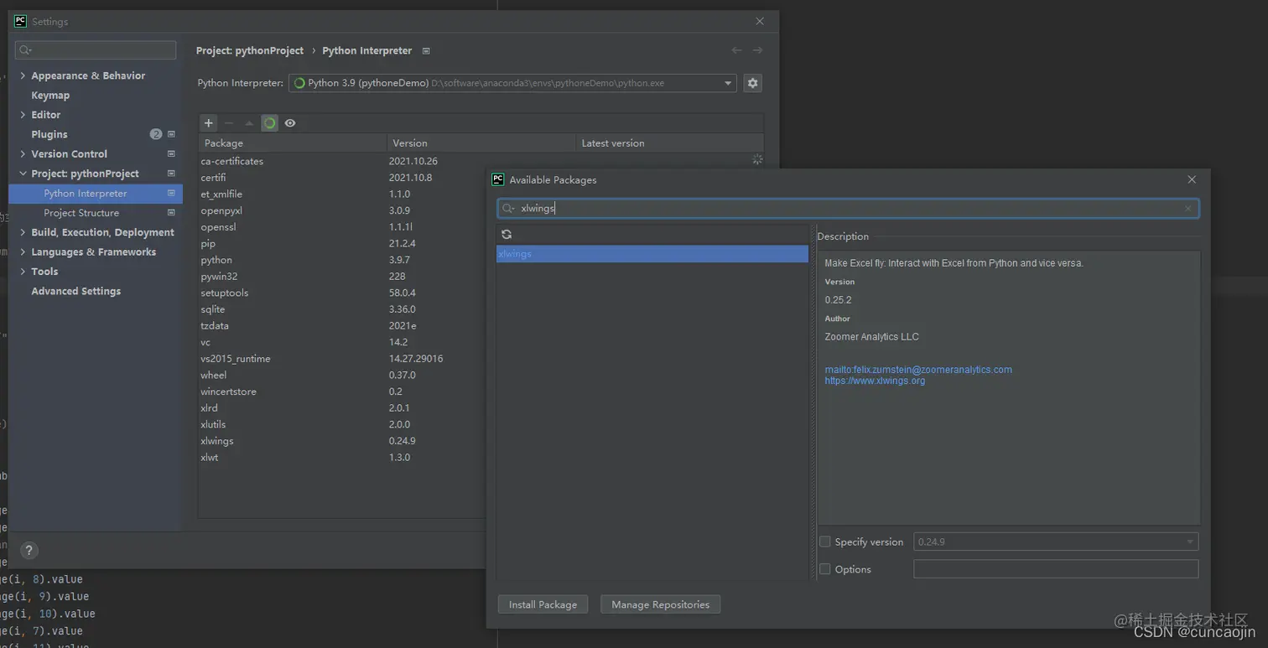Select Keymap in settings tree
The width and height of the screenshot is (1268, 648).
pos(50,96)
